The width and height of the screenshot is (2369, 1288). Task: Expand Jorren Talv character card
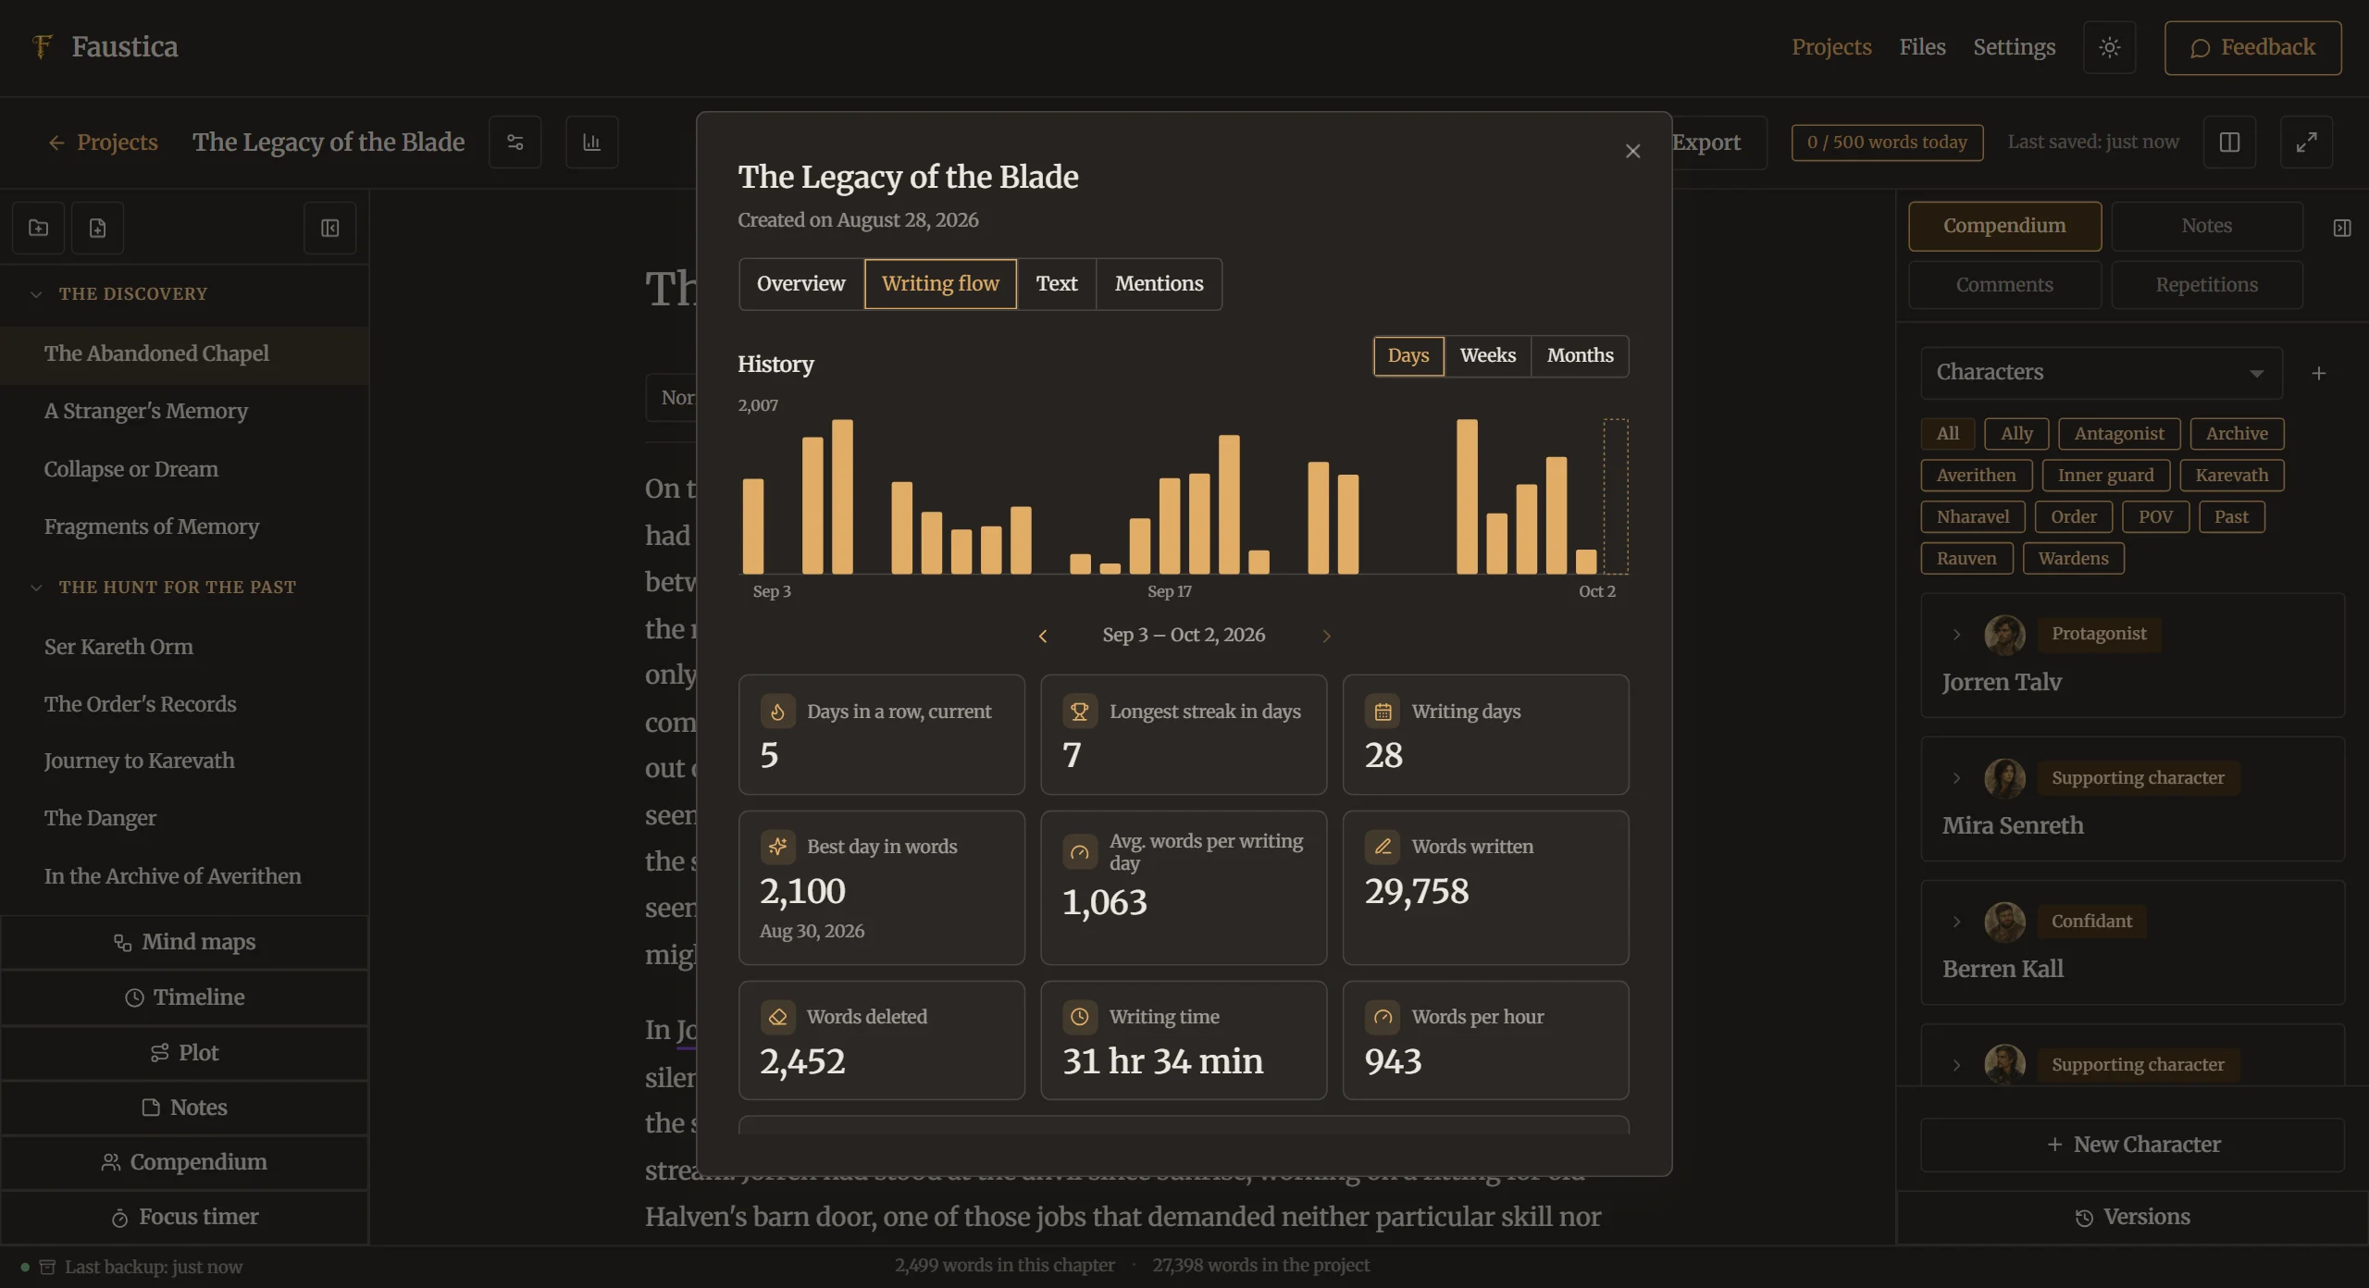[x=1956, y=635]
